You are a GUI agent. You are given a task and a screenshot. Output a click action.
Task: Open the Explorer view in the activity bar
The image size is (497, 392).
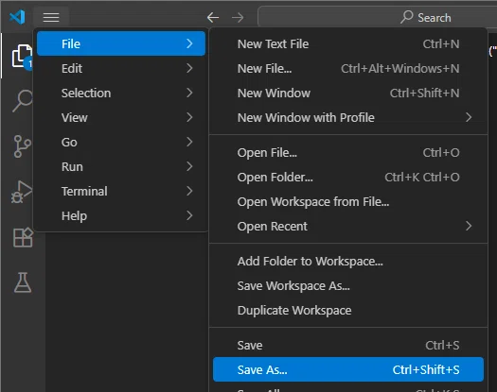(x=22, y=57)
